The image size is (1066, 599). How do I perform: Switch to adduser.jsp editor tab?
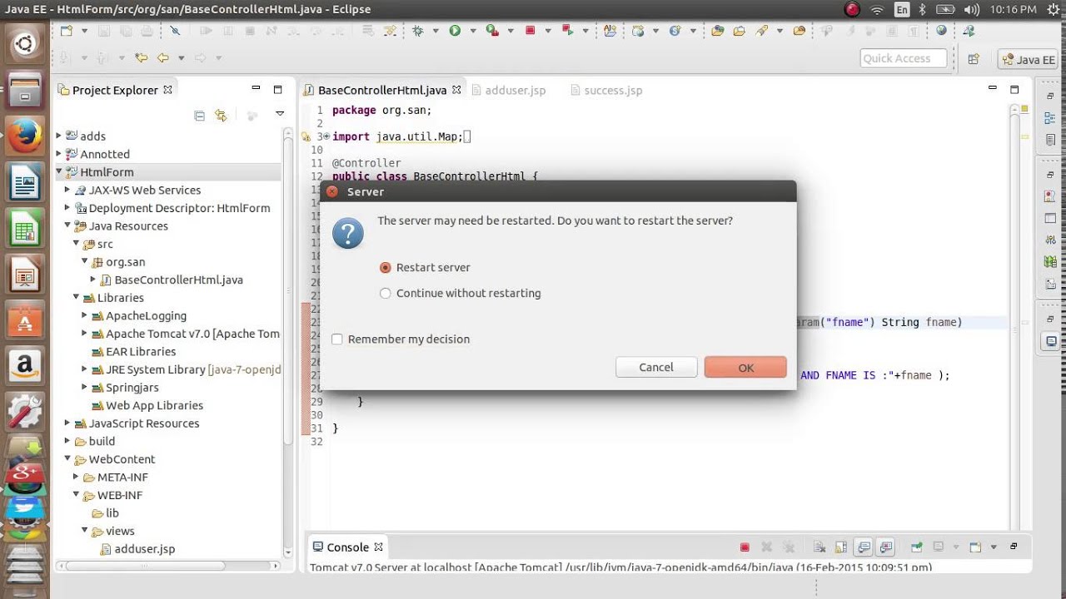coord(508,90)
